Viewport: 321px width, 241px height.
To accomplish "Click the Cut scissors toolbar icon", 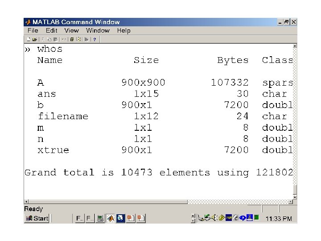I will coord(43,39).
